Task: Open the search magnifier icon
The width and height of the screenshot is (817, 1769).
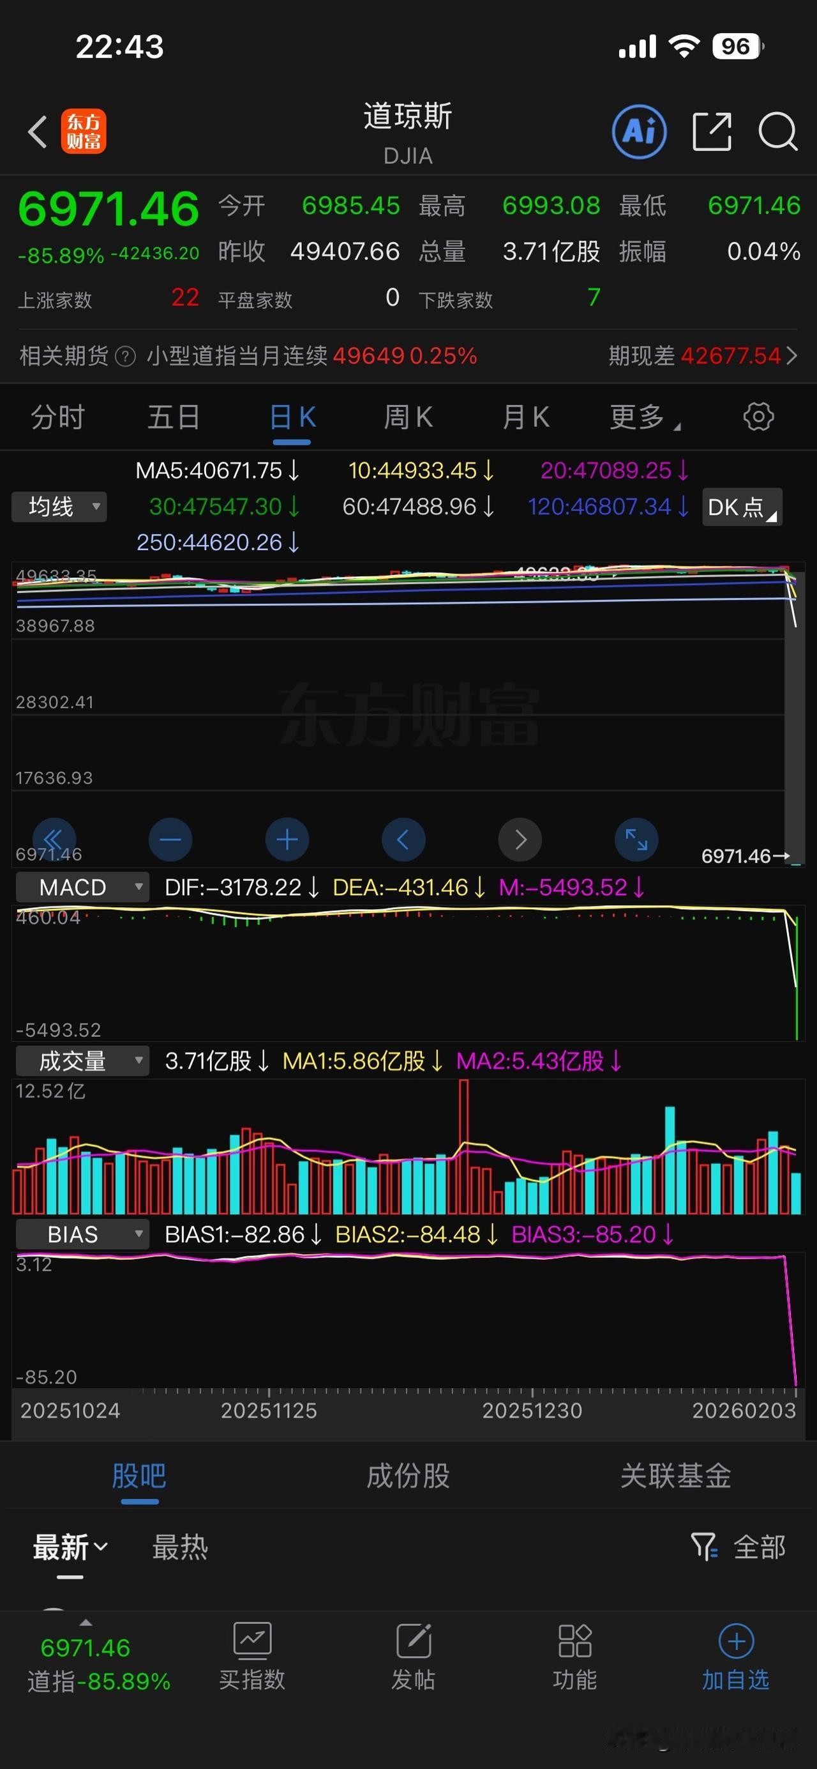Action: pyautogui.click(x=778, y=131)
